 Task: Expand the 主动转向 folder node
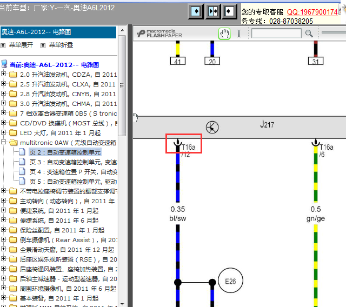[3, 201]
